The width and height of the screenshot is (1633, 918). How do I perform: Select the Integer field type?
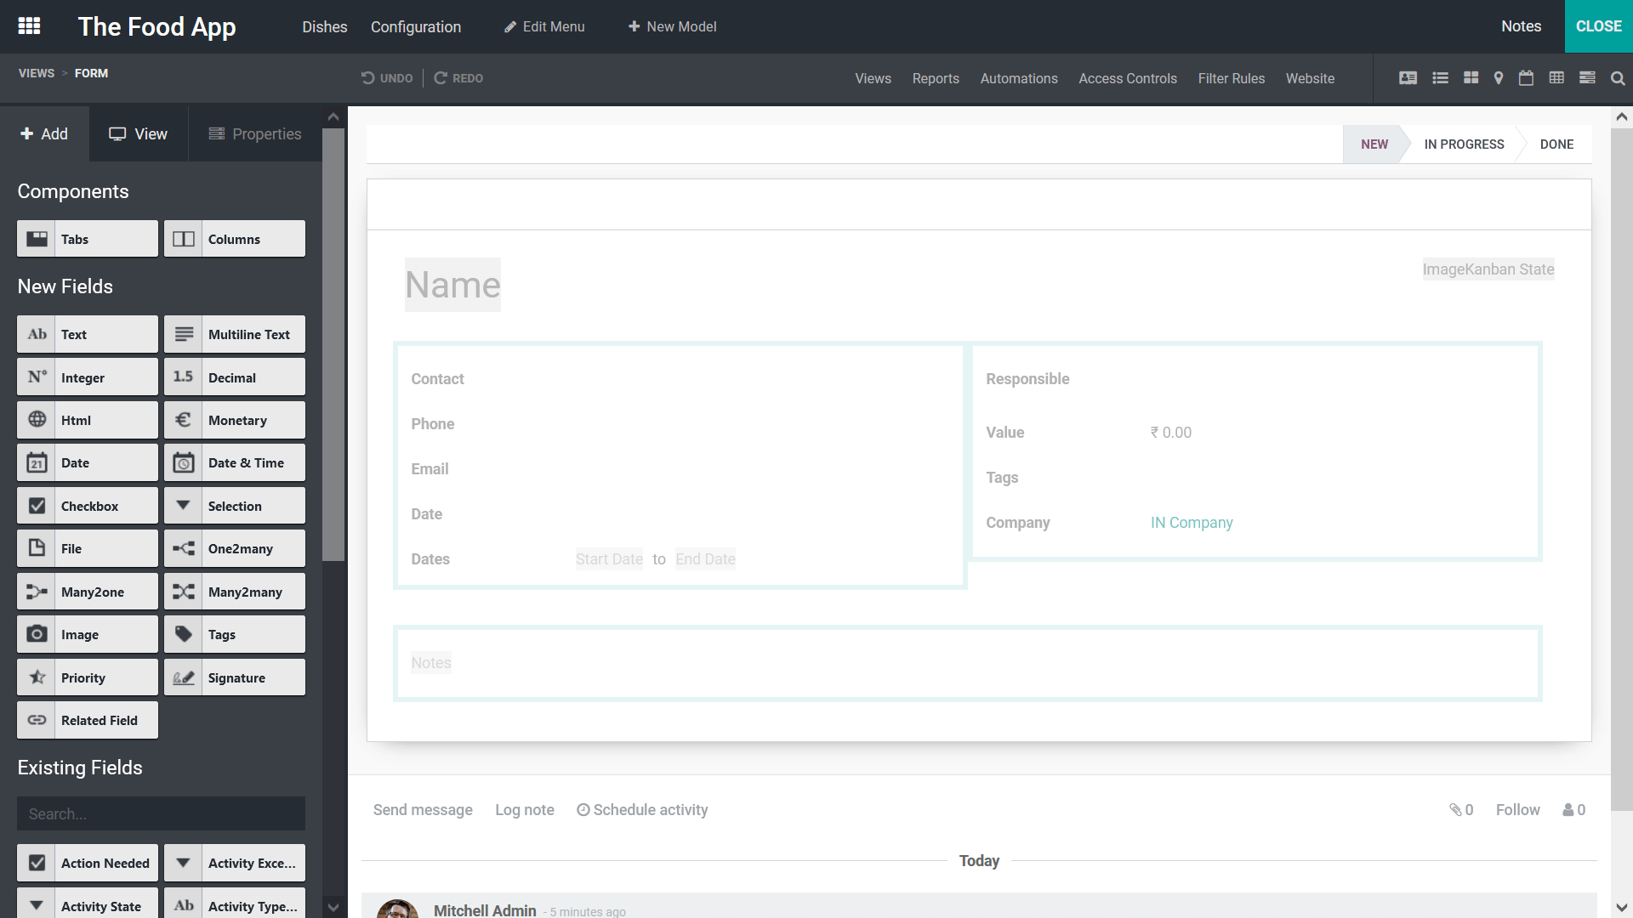click(x=88, y=377)
